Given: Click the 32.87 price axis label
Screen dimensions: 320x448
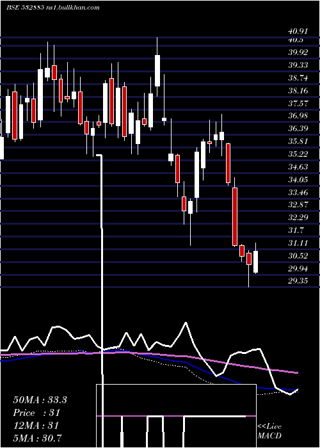Looking at the screenshot, I should click(x=298, y=205).
